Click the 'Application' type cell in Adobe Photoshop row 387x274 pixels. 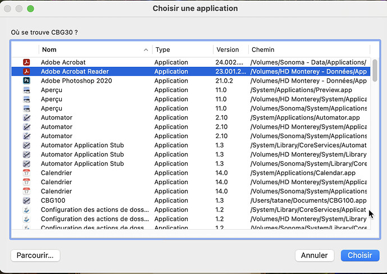click(171, 81)
